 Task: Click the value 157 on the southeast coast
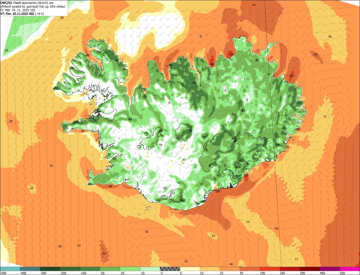[246, 175]
